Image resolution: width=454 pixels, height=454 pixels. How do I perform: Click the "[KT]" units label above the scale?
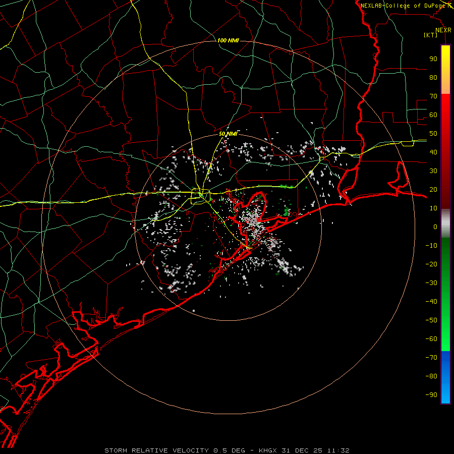tap(431, 35)
